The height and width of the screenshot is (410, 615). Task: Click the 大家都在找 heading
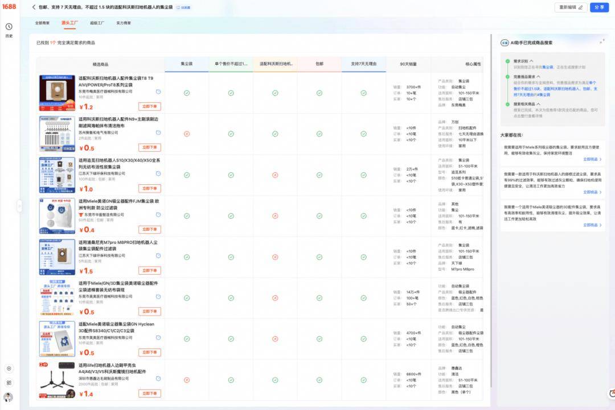click(511, 135)
